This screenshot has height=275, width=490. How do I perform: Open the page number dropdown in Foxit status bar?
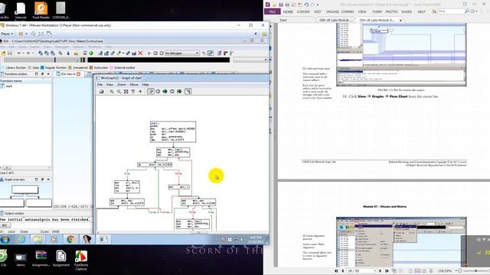click(x=374, y=271)
